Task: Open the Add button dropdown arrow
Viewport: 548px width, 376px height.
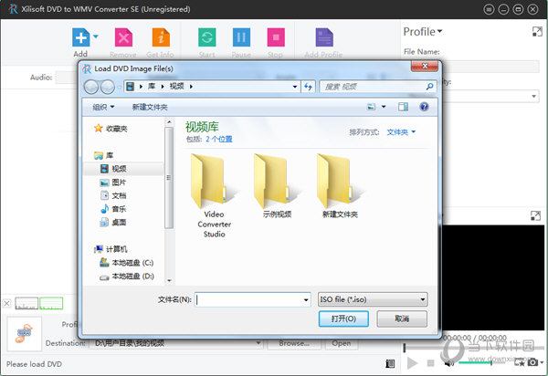Action: click(x=96, y=37)
